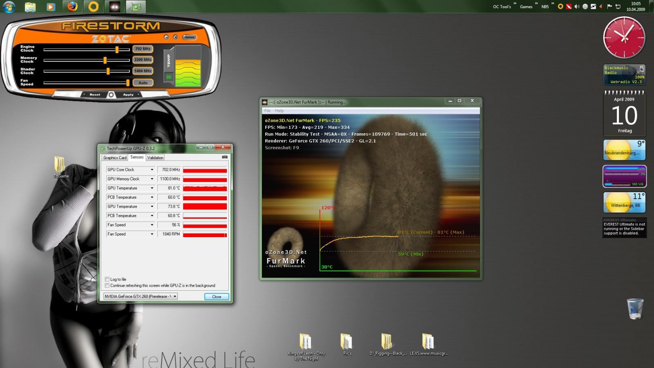Viewport: 654px width, 368px height.
Task: Open the Action Center flag icon
Action: pos(609,7)
